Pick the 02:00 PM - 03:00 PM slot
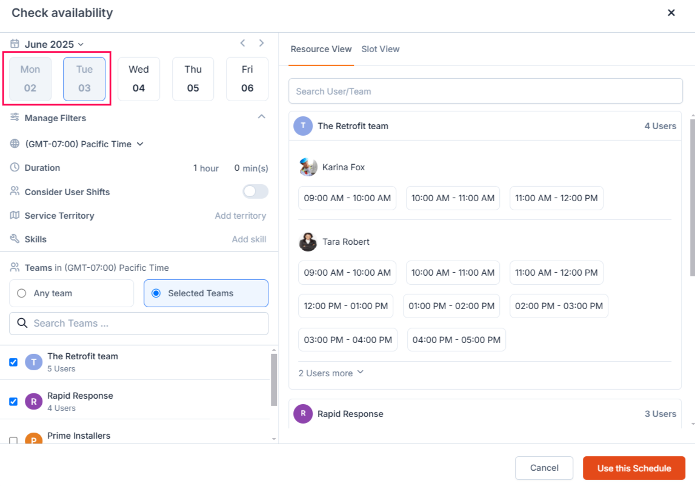The image size is (695, 486). 559,306
